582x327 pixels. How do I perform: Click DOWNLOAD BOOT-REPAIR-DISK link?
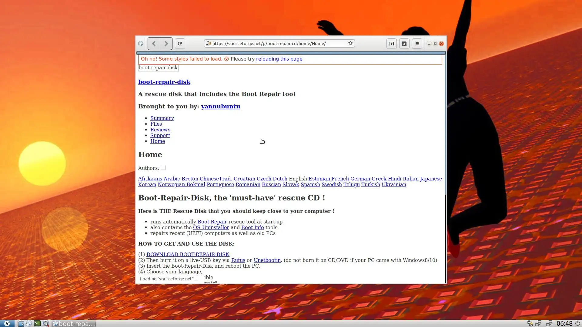pyautogui.click(x=188, y=254)
